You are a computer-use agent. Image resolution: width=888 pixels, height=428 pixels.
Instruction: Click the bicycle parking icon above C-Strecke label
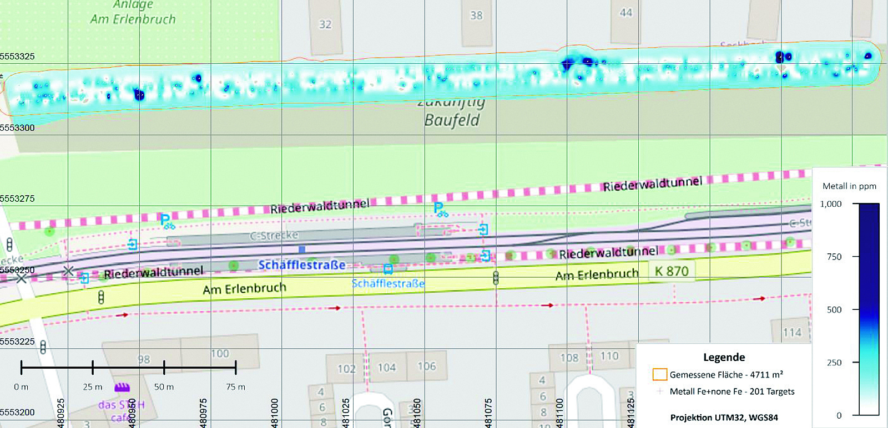[x=167, y=221]
